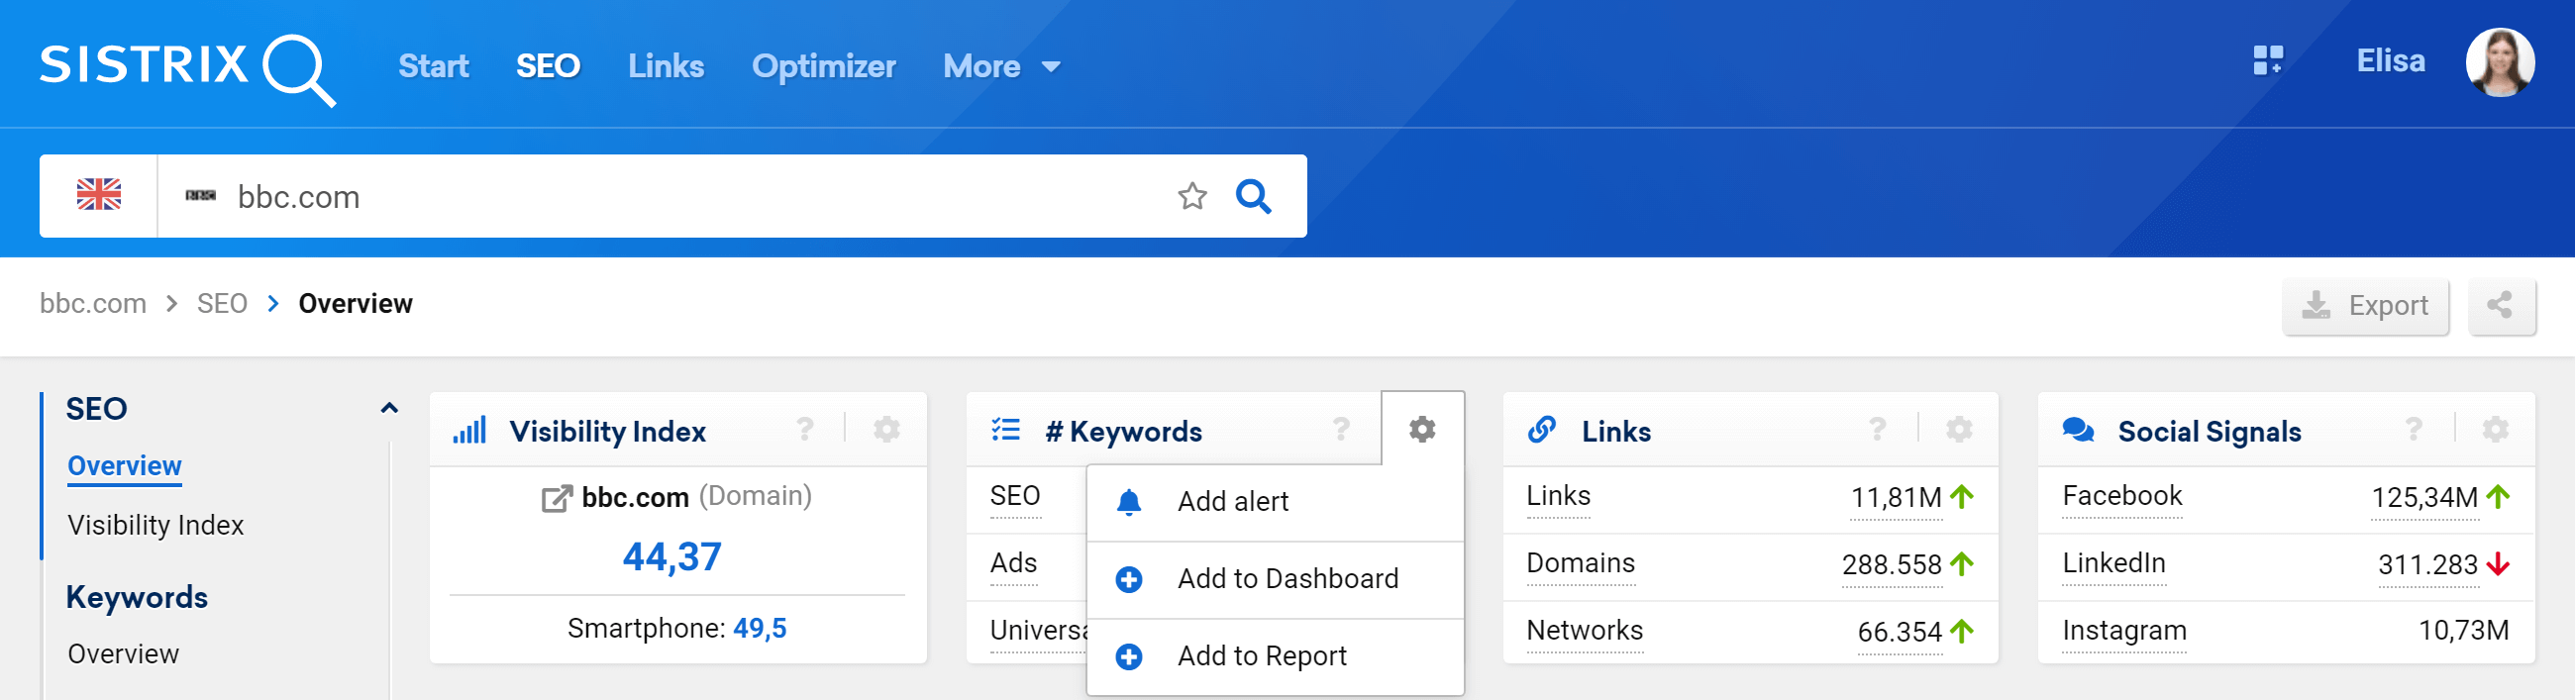Select the SEO navigation tab

tap(548, 66)
